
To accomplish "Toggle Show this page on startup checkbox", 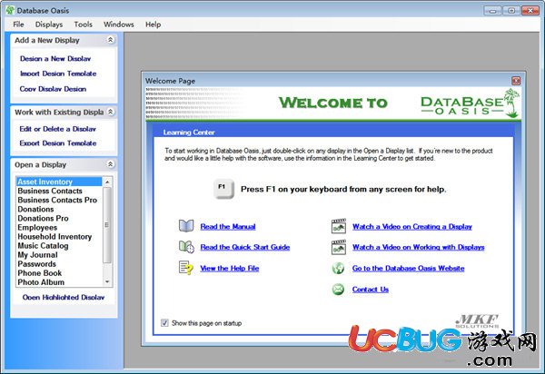I will pyautogui.click(x=164, y=323).
